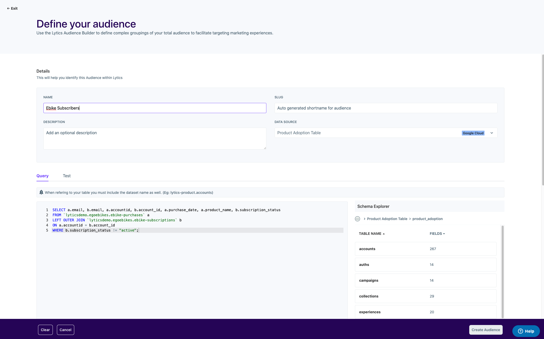Click the ellipsis icon in Schema Explorer breadcrumb
Image resolution: width=544 pixels, height=339 pixels.
point(357,219)
